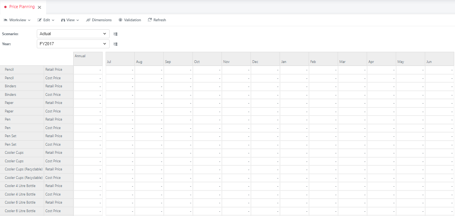This screenshot has width=455, height=216.
Task: Open hierarchy selector icon beside Scenario
Action: pyautogui.click(x=115, y=34)
